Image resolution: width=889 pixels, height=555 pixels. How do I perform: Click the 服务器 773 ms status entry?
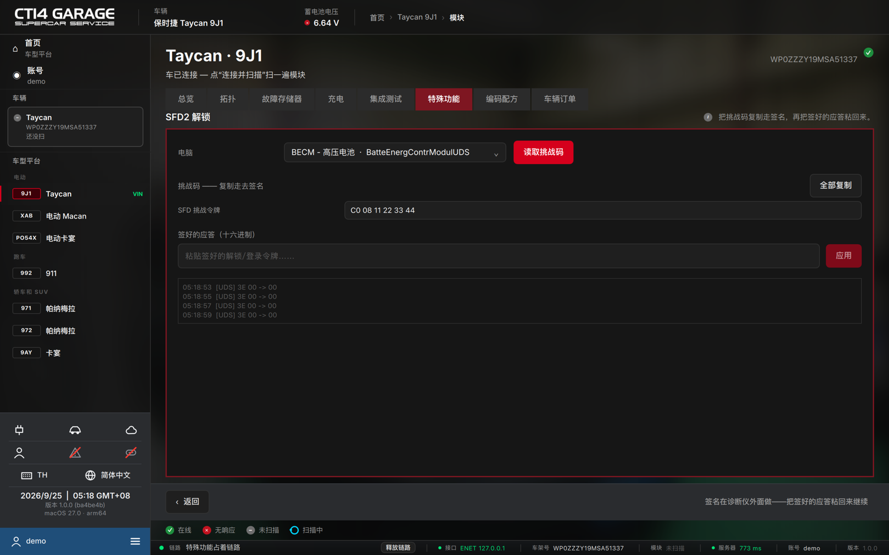click(x=736, y=548)
